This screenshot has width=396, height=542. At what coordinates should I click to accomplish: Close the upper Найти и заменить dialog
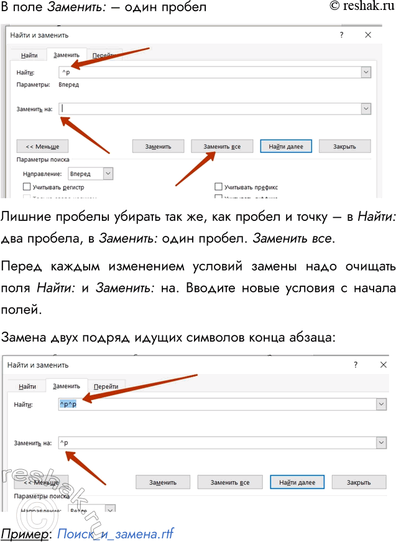[368, 35]
